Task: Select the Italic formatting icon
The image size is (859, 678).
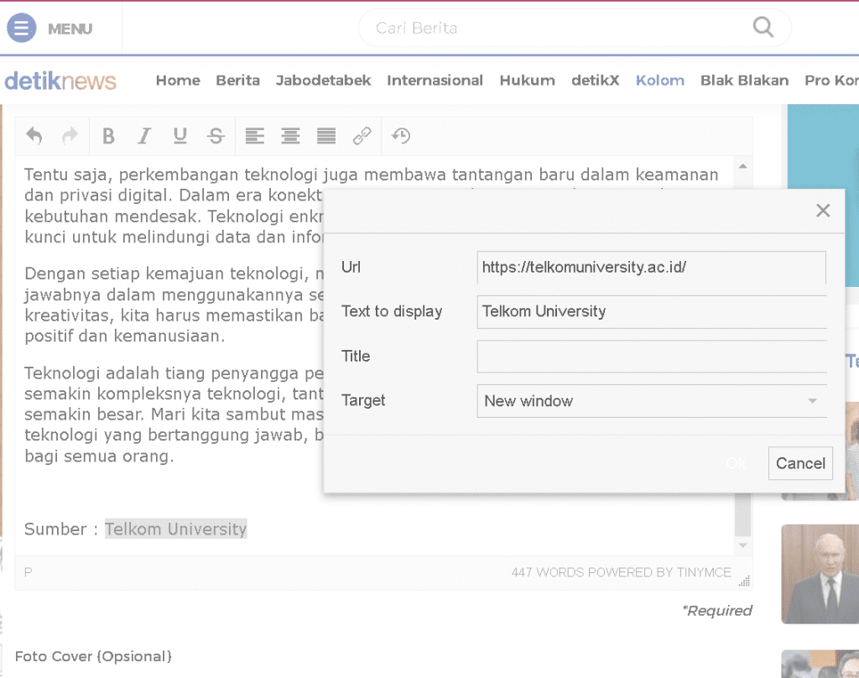Action: pyautogui.click(x=144, y=136)
